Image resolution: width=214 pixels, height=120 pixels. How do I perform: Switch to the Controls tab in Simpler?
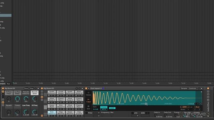(x=193, y=88)
